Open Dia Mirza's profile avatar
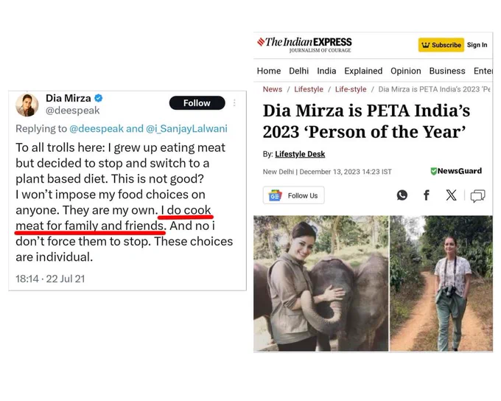 click(27, 105)
